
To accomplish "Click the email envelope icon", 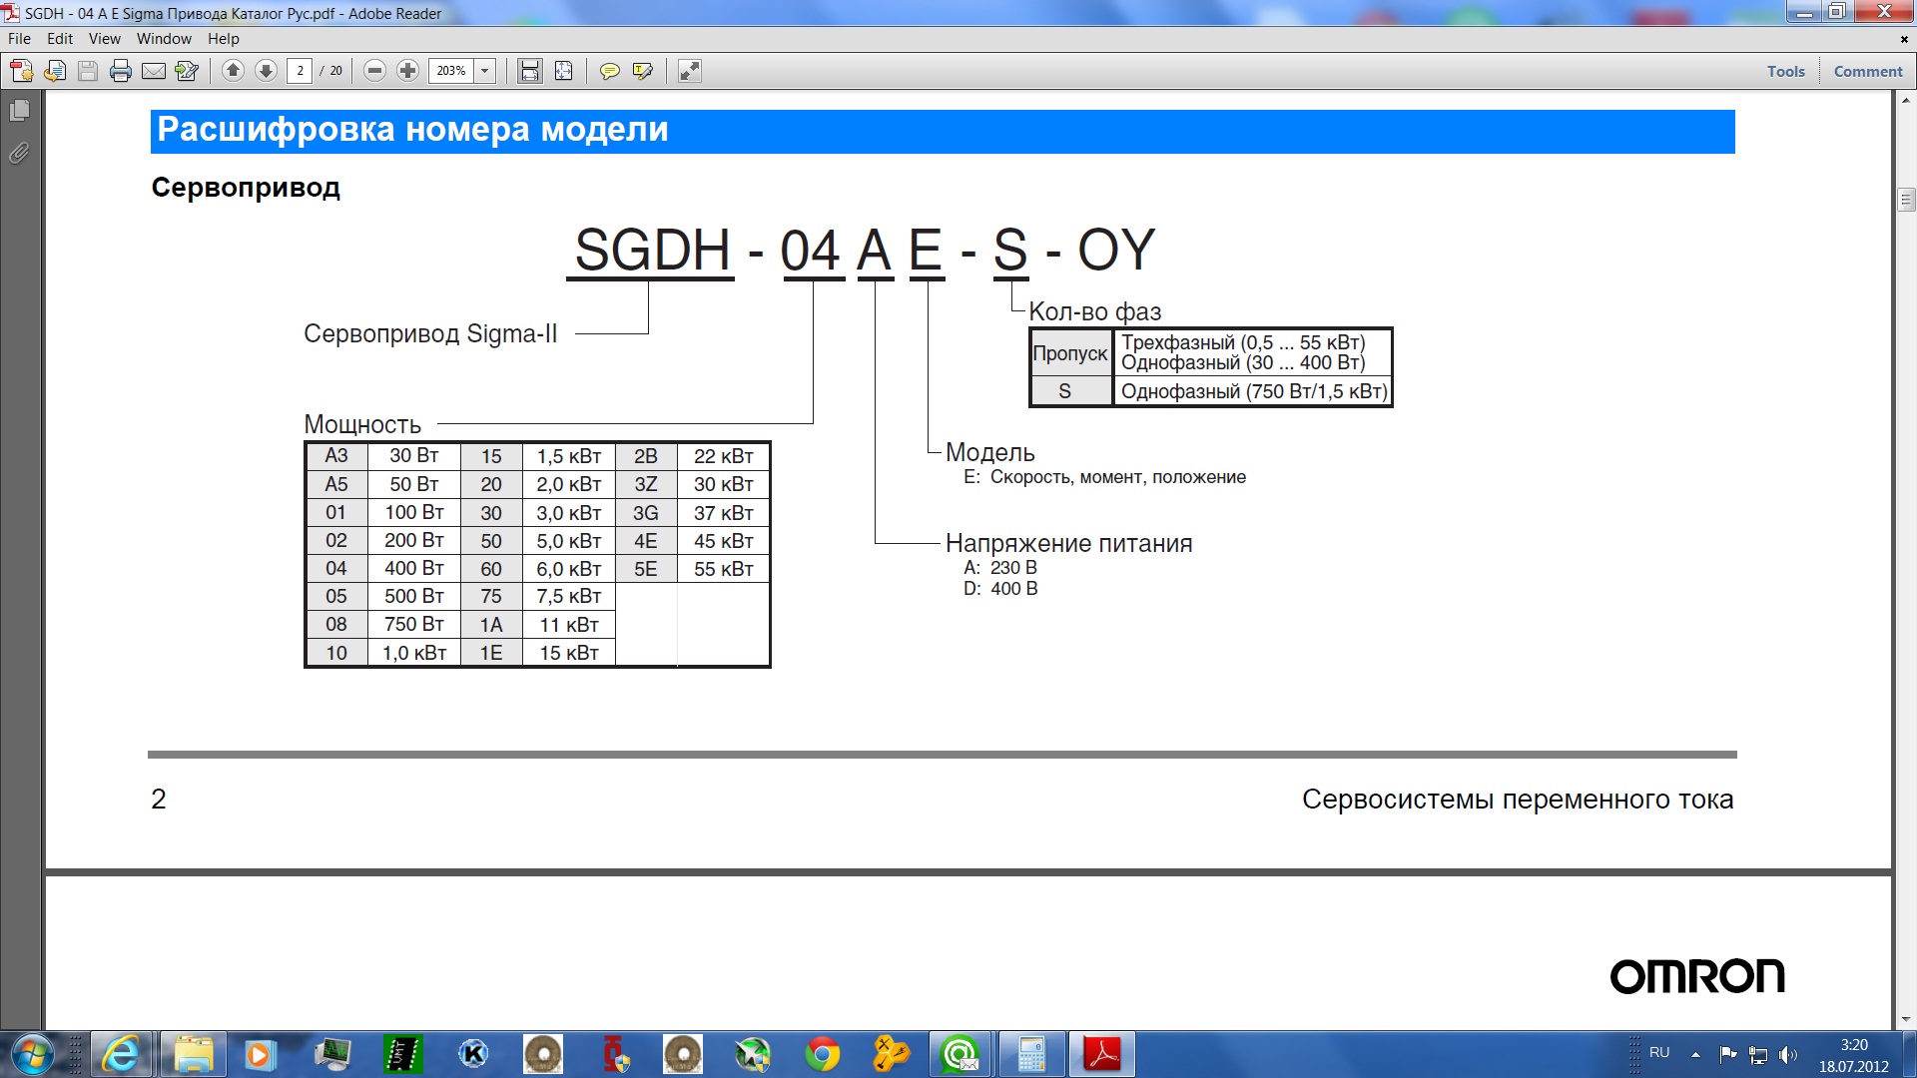I will (x=154, y=71).
